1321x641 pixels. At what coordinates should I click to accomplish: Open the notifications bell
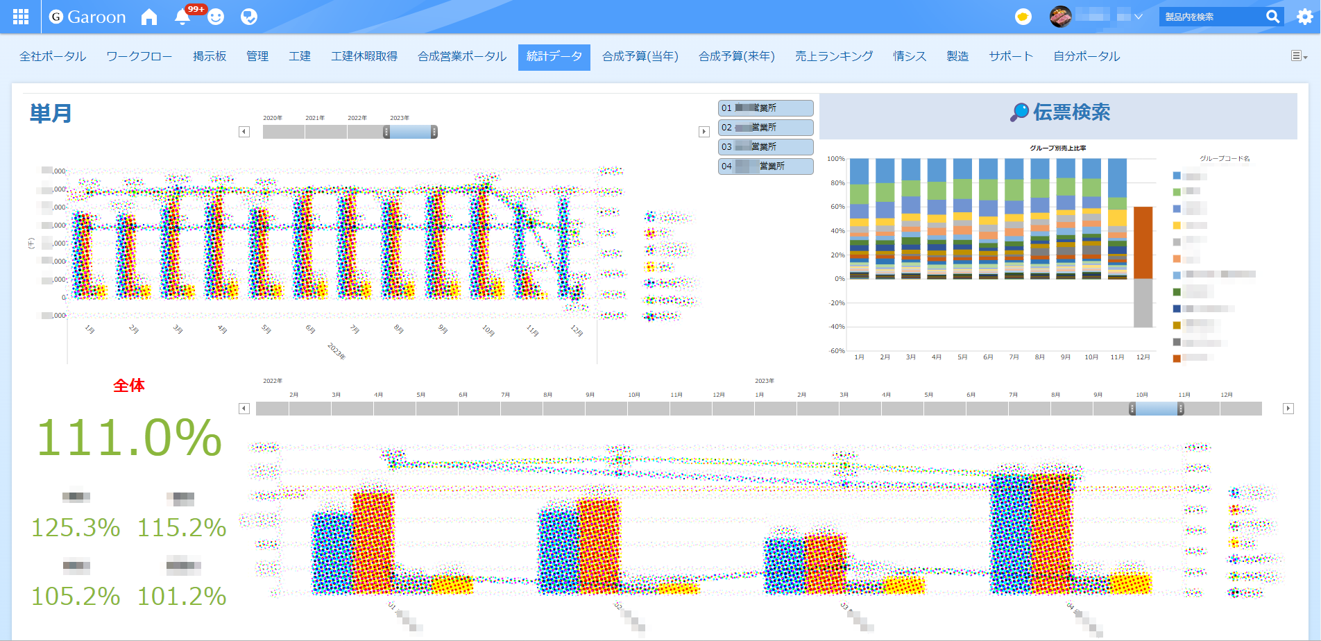coord(182,17)
